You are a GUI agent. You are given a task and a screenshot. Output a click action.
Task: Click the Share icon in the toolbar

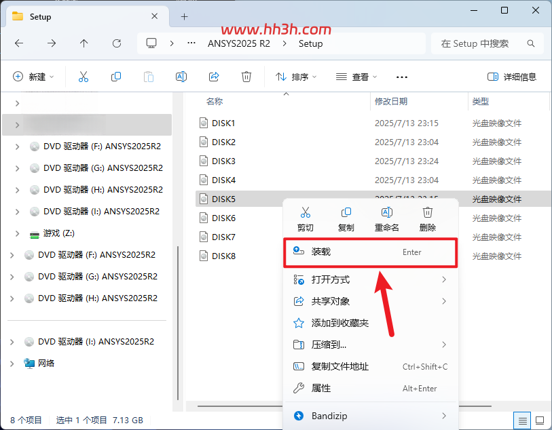(214, 77)
